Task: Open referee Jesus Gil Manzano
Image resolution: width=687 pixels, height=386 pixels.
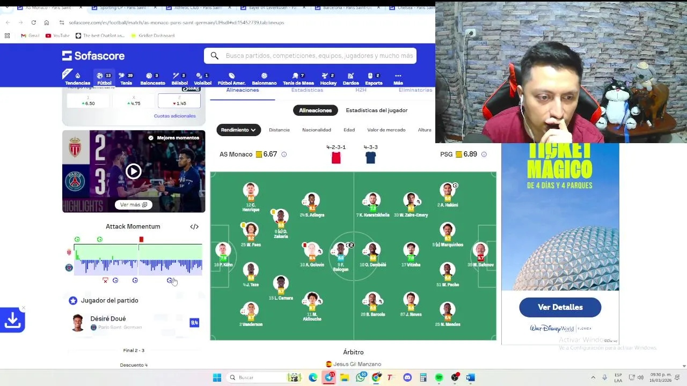Action: (353, 364)
